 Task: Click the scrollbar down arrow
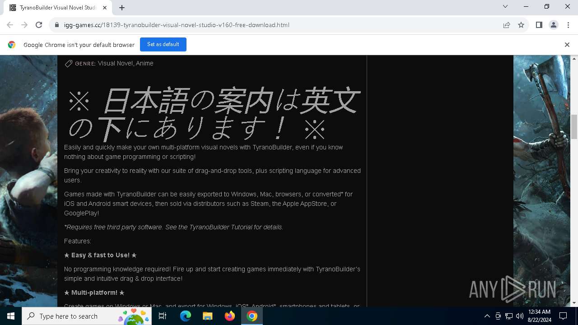(x=574, y=303)
